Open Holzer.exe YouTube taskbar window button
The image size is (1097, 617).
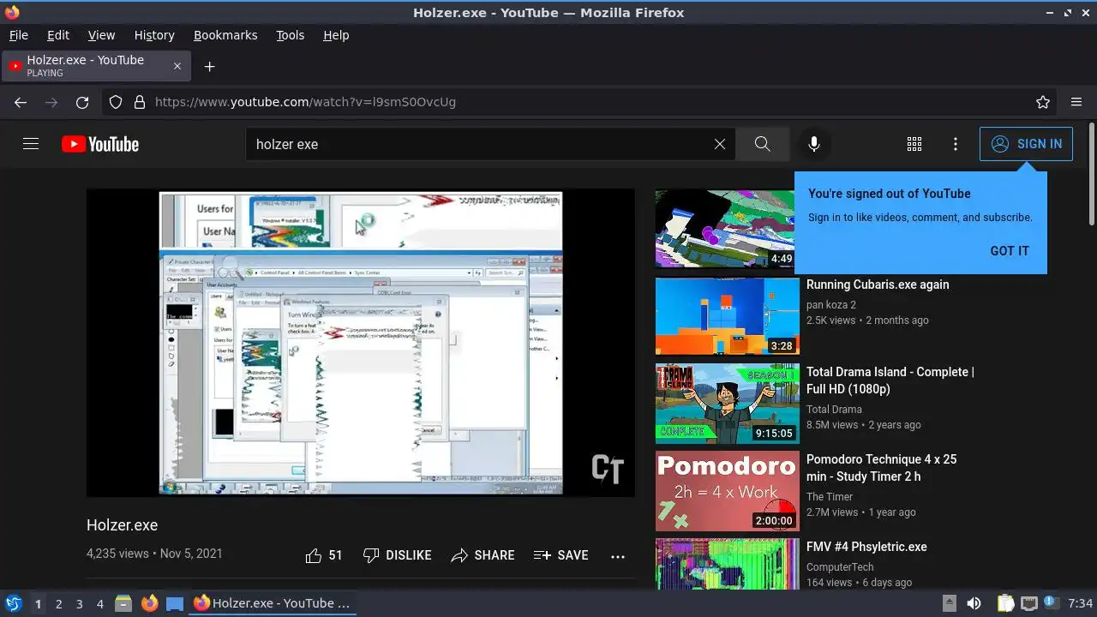pos(273,603)
